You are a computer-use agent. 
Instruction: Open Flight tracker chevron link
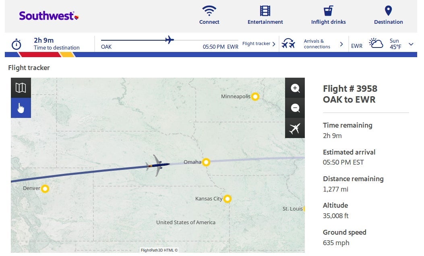pos(274,44)
